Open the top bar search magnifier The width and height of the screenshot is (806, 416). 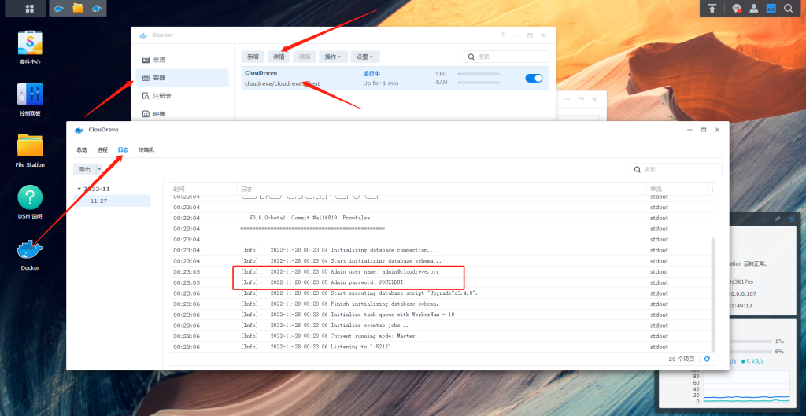coord(788,8)
